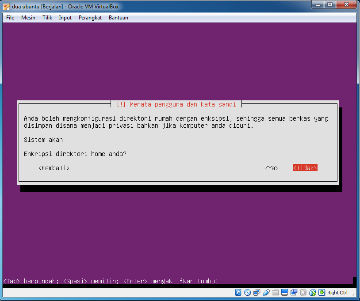The height and width of the screenshot is (301, 360).
Task: Click the hard disk activity status icon
Action: 238,293
